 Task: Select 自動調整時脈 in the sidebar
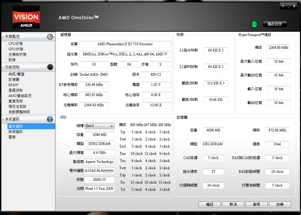click(19, 112)
